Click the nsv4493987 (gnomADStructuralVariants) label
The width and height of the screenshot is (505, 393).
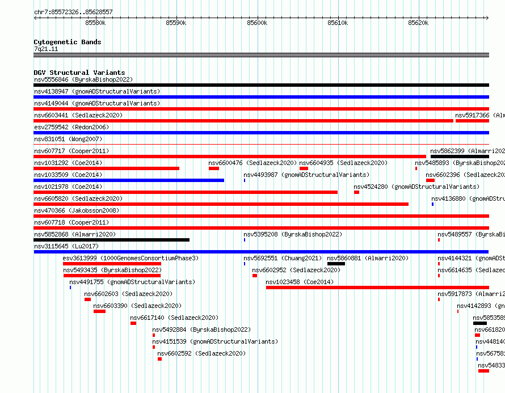[306, 175]
